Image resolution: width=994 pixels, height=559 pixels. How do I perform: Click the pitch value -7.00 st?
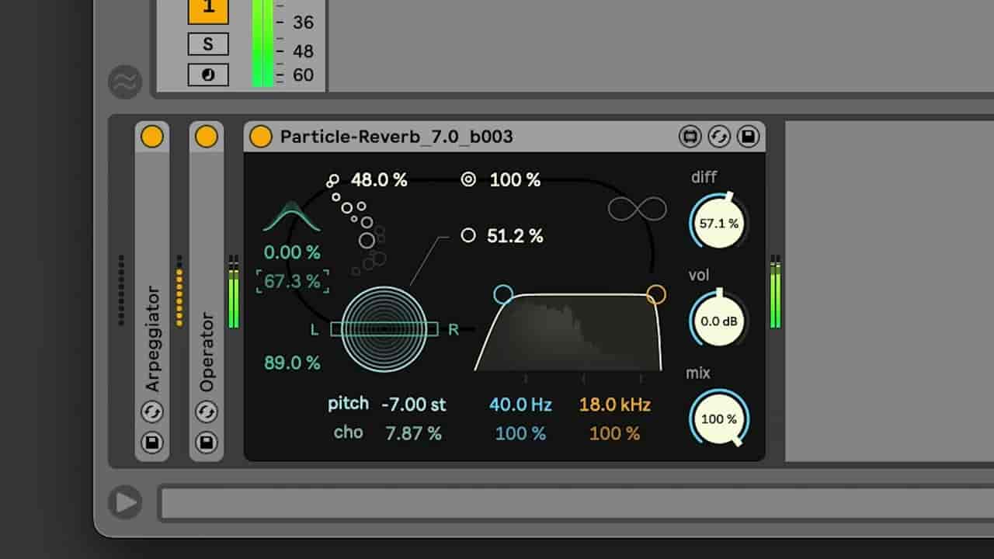[x=414, y=404]
